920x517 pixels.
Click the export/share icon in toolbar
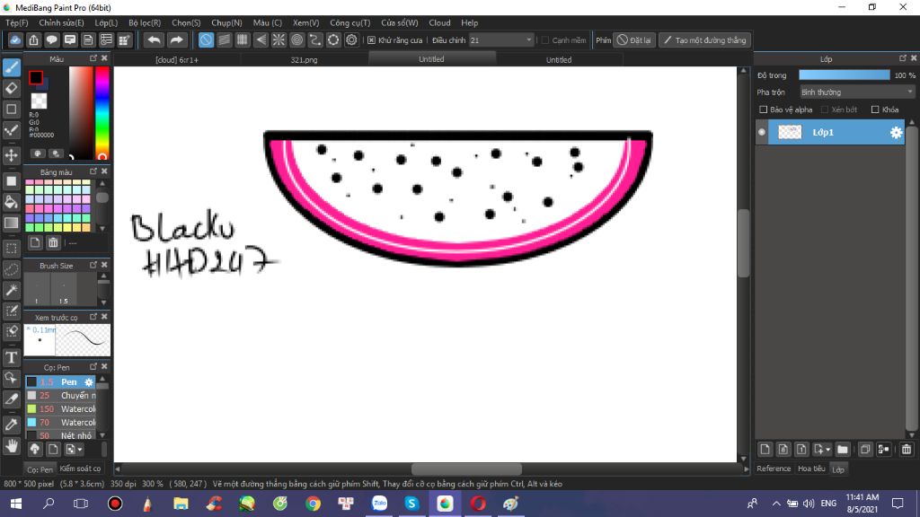[x=33, y=39]
